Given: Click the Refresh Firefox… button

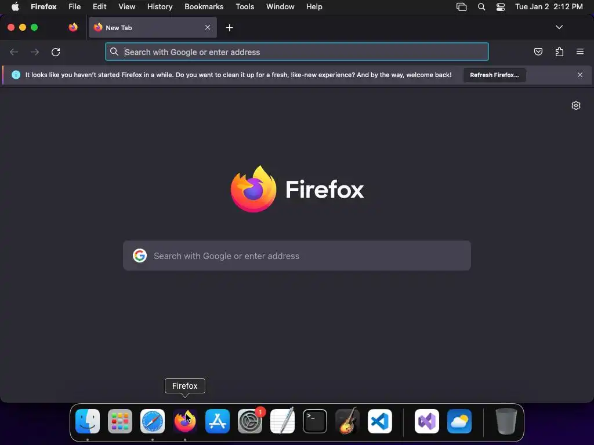Looking at the screenshot, I should (x=494, y=75).
